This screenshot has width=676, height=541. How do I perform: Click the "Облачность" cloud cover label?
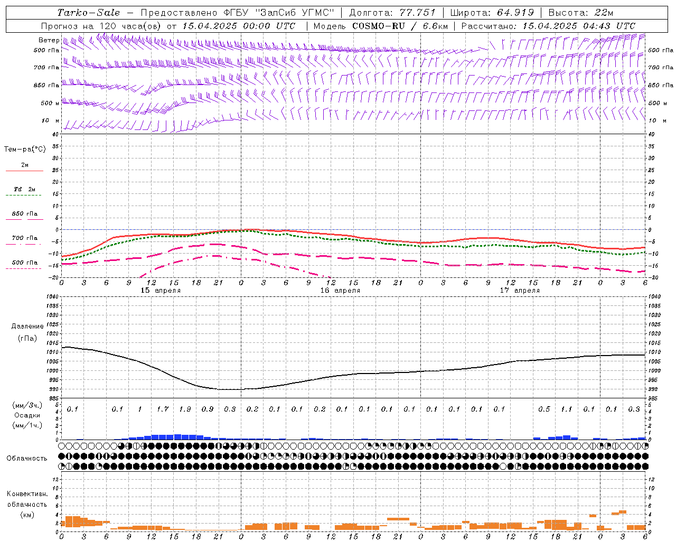tap(27, 459)
